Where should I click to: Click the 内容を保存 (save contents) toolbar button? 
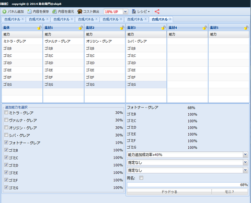[38, 11]
